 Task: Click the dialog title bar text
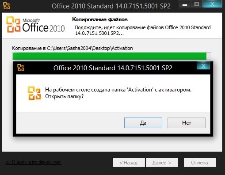click(113, 68)
